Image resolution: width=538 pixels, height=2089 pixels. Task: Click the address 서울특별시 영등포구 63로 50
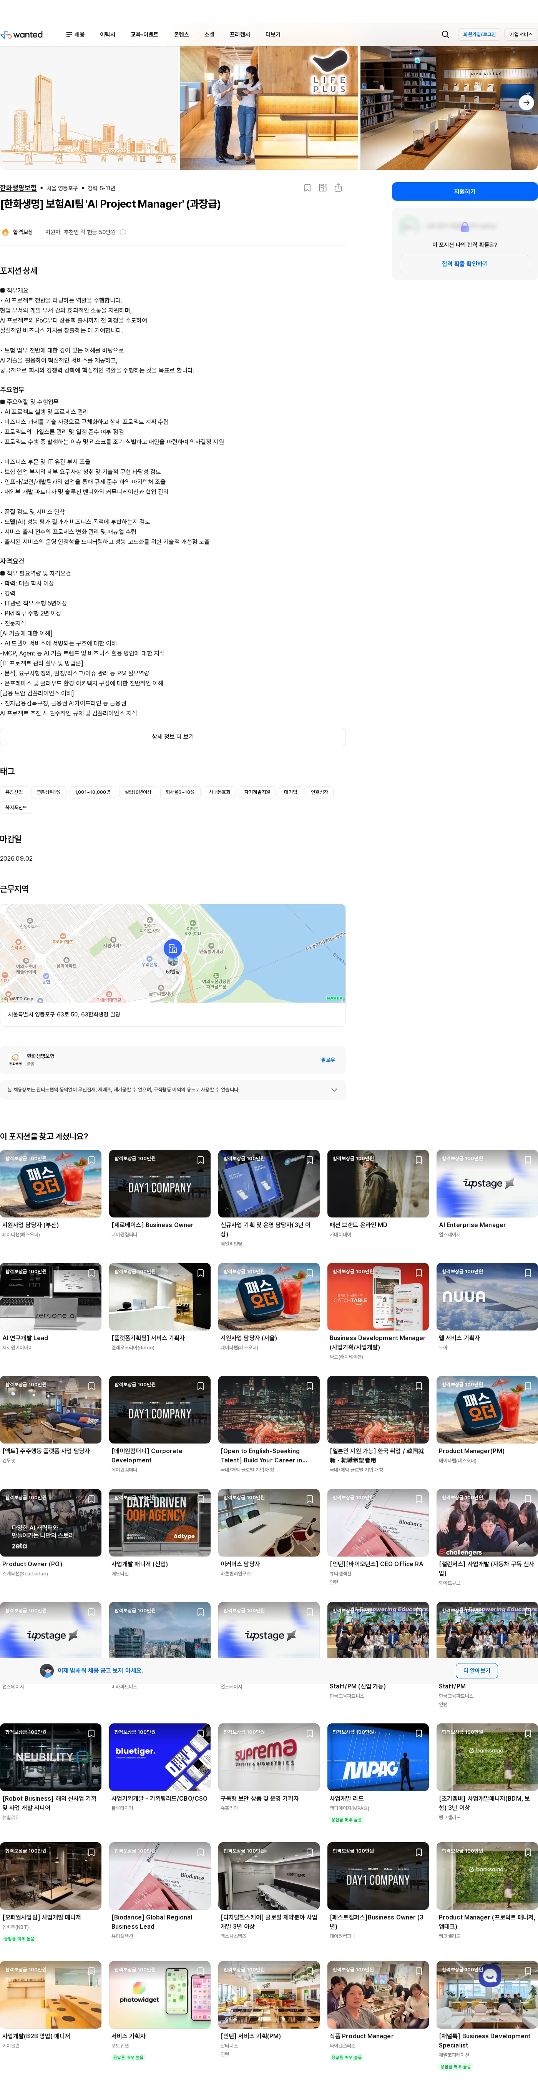coord(64,1015)
